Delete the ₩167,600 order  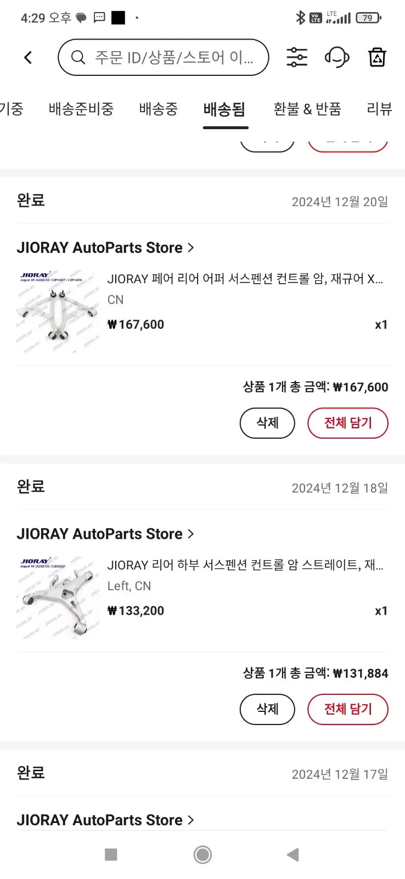(x=267, y=423)
